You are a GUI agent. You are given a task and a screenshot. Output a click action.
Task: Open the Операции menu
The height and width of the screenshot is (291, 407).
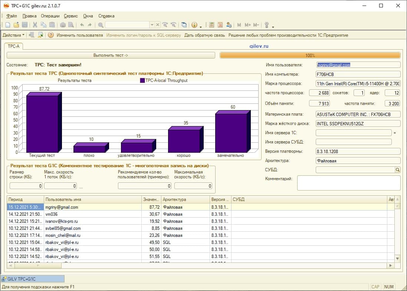pyautogui.click(x=50, y=16)
